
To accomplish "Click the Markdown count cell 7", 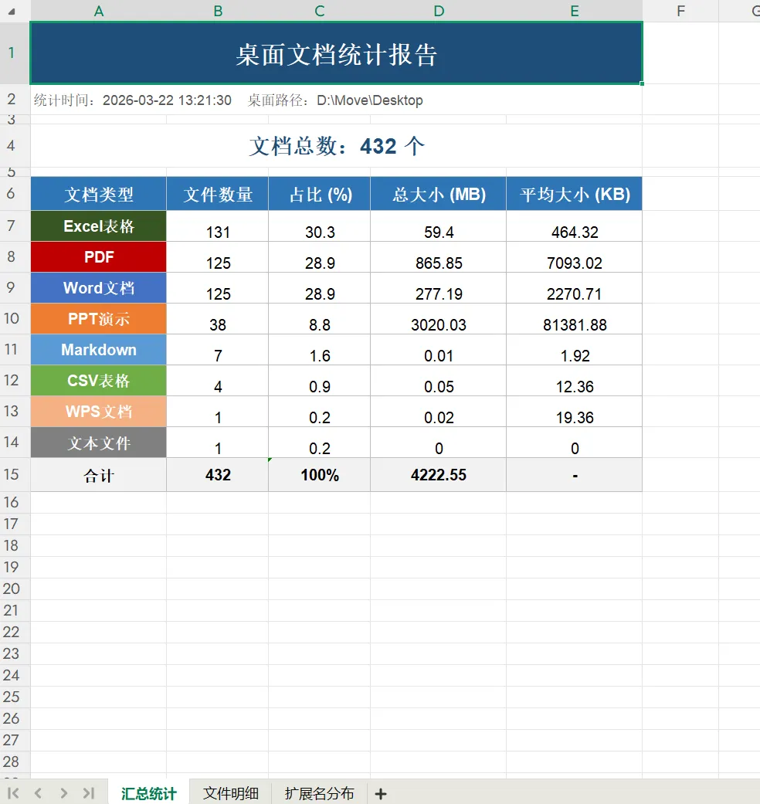I will (218, 350).
